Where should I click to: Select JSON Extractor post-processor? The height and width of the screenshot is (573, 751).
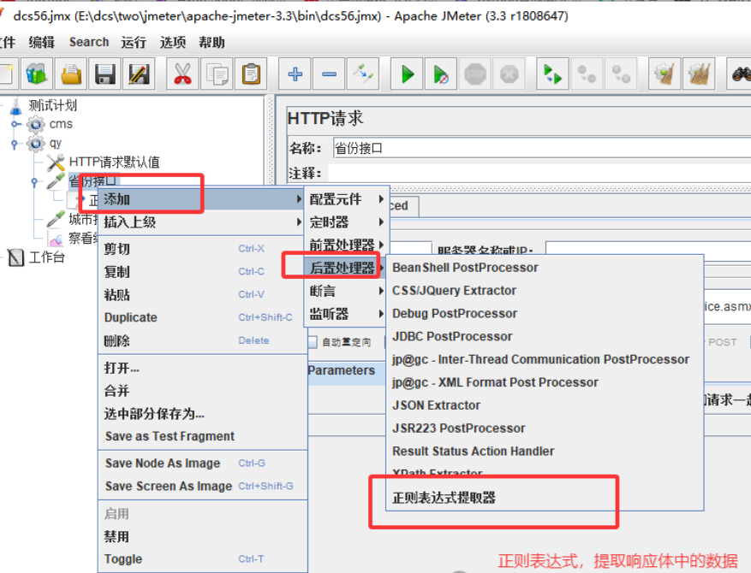545,405
